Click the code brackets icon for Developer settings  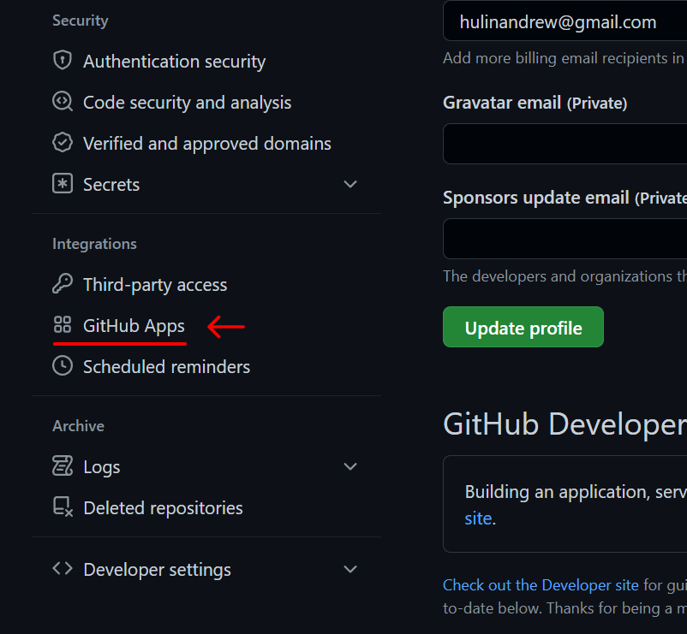click(63, 568)
